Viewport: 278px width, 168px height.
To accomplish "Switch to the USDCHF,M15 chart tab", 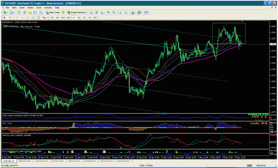I will (x=41, y=161).
